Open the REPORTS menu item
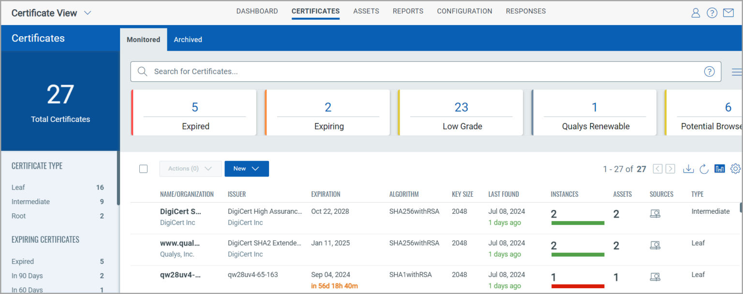The image size is (743, 294). coord(408,11)
